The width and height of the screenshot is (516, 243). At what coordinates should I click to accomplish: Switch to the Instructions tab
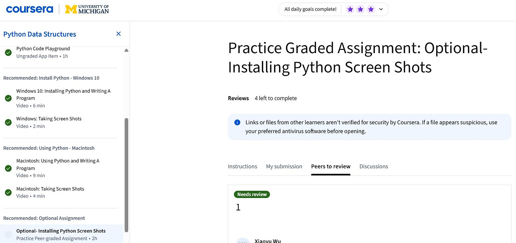click(242, 167)
